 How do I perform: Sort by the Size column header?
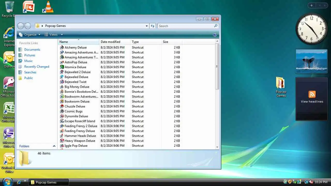click(x=171, y=42)
